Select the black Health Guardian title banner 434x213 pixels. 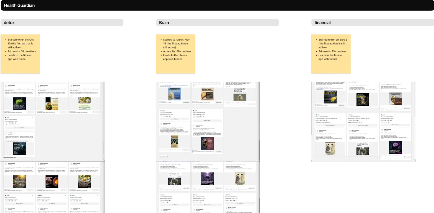tap(217, 6)
